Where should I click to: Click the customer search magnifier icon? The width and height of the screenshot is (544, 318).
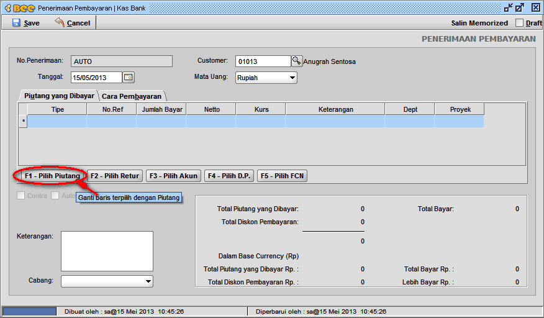coord(297,61)
